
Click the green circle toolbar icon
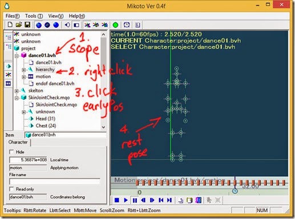pos(115,25)
